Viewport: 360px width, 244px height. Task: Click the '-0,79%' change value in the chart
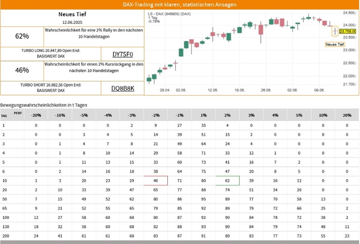(x=154, y=22)
